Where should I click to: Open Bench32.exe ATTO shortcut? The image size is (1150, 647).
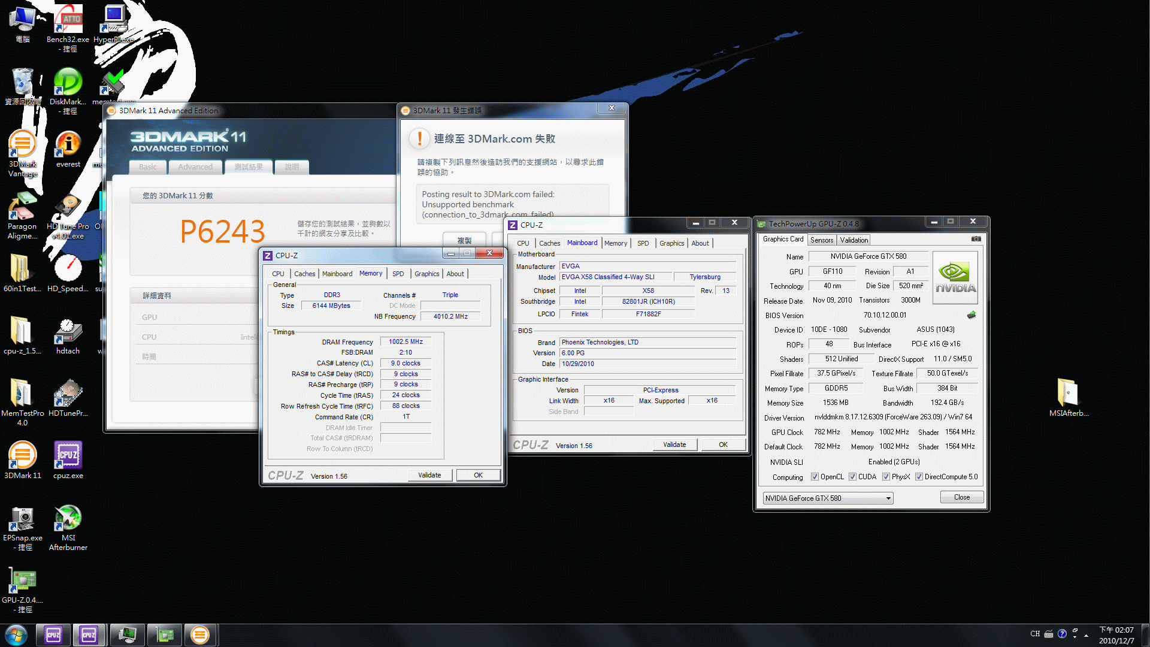(x=68, y=27)
